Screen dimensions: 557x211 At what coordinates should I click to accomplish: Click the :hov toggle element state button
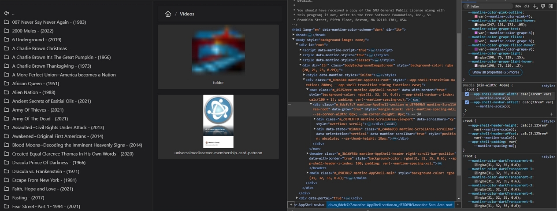(x=518, y=6)
